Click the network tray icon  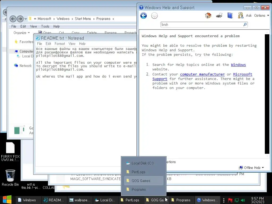[237, 200]
